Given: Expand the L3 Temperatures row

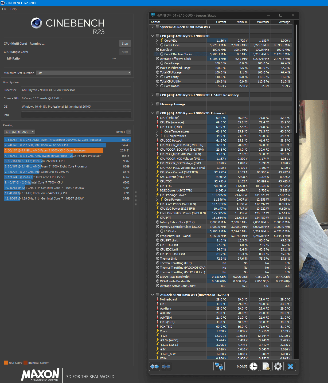Looking at the screenshot, I should pos(157,136).
